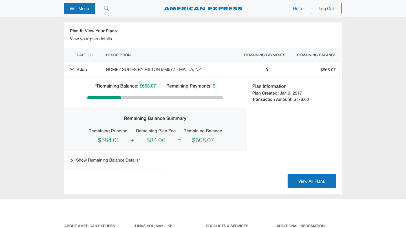Screen dimensions: 406x228
Task: Click the LINKS YOU MAY LIKE footer heading
Action: [154, 226]
